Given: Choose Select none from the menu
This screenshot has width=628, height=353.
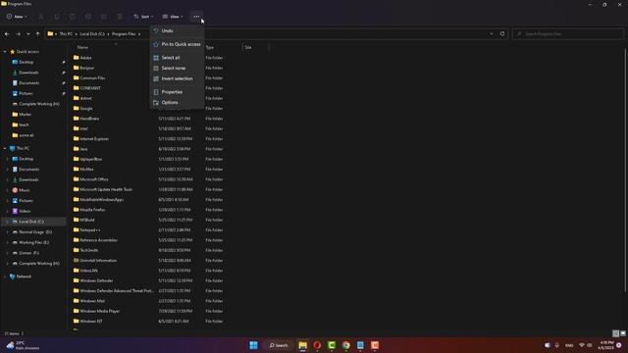Looking at the screenshot, I should [177, 68].
